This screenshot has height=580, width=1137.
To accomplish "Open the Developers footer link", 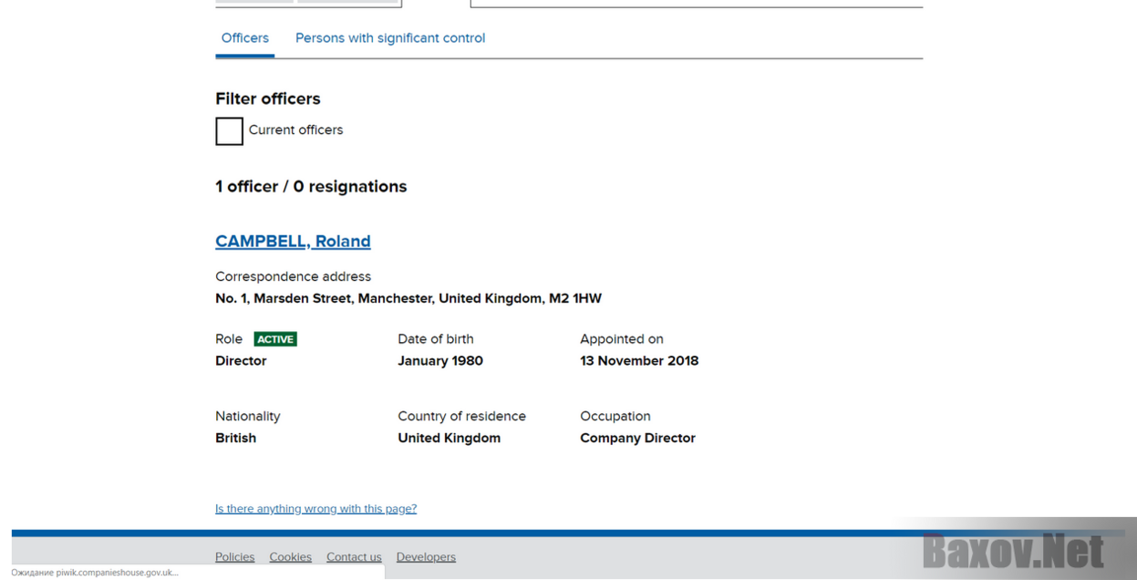I will (426, 557).
